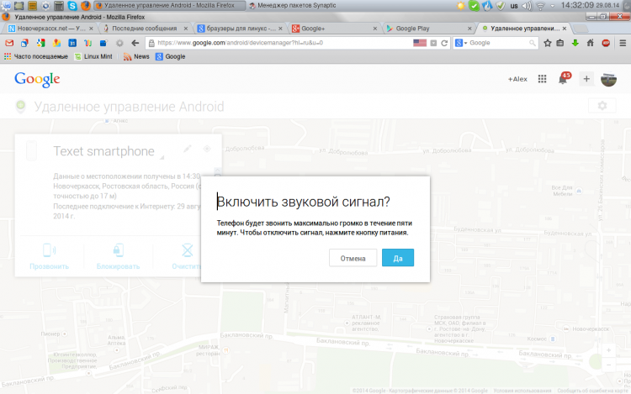
Task: Rename device with the pencil icon
Action: [187, 149]
